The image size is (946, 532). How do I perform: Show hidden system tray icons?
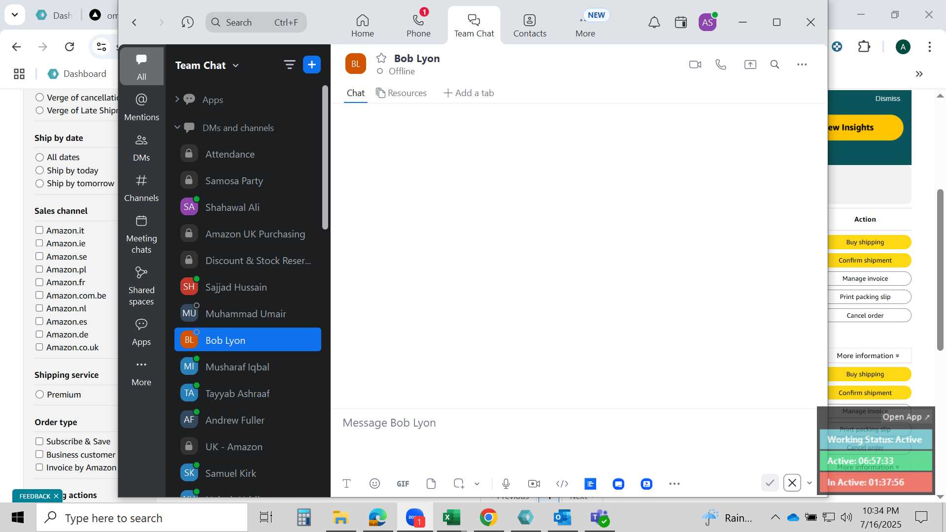click(x=775, y=517)
